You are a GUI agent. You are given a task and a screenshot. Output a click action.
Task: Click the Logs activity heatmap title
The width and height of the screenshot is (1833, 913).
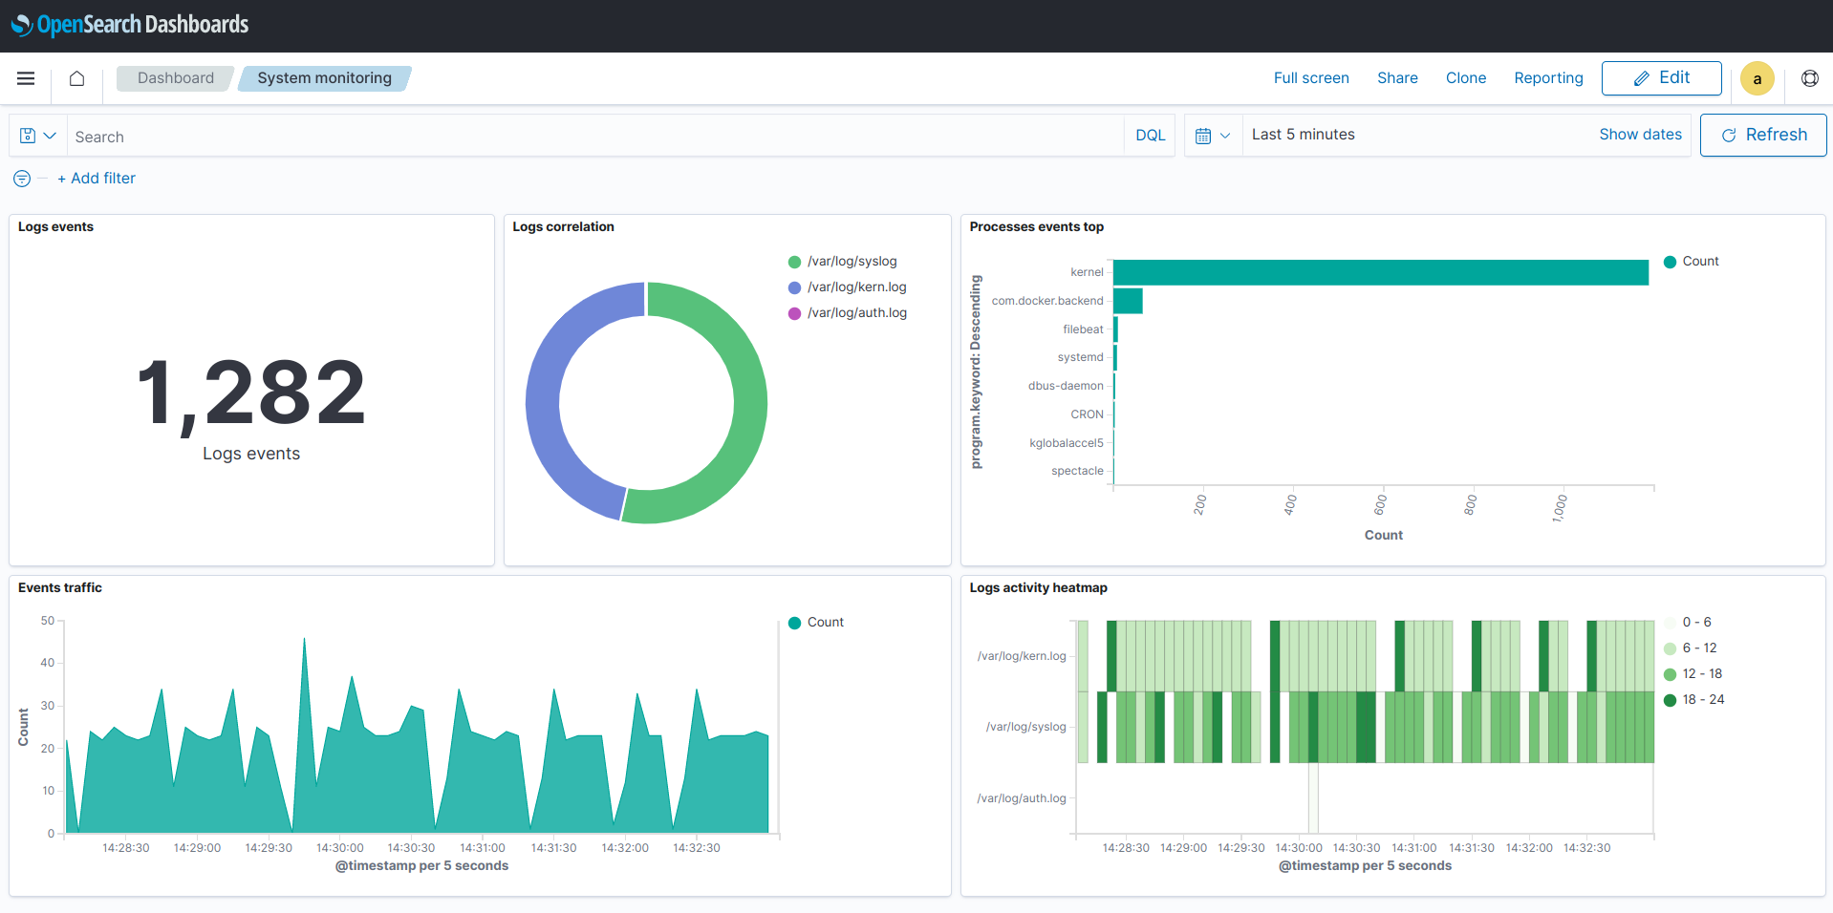coord(1038,588)
